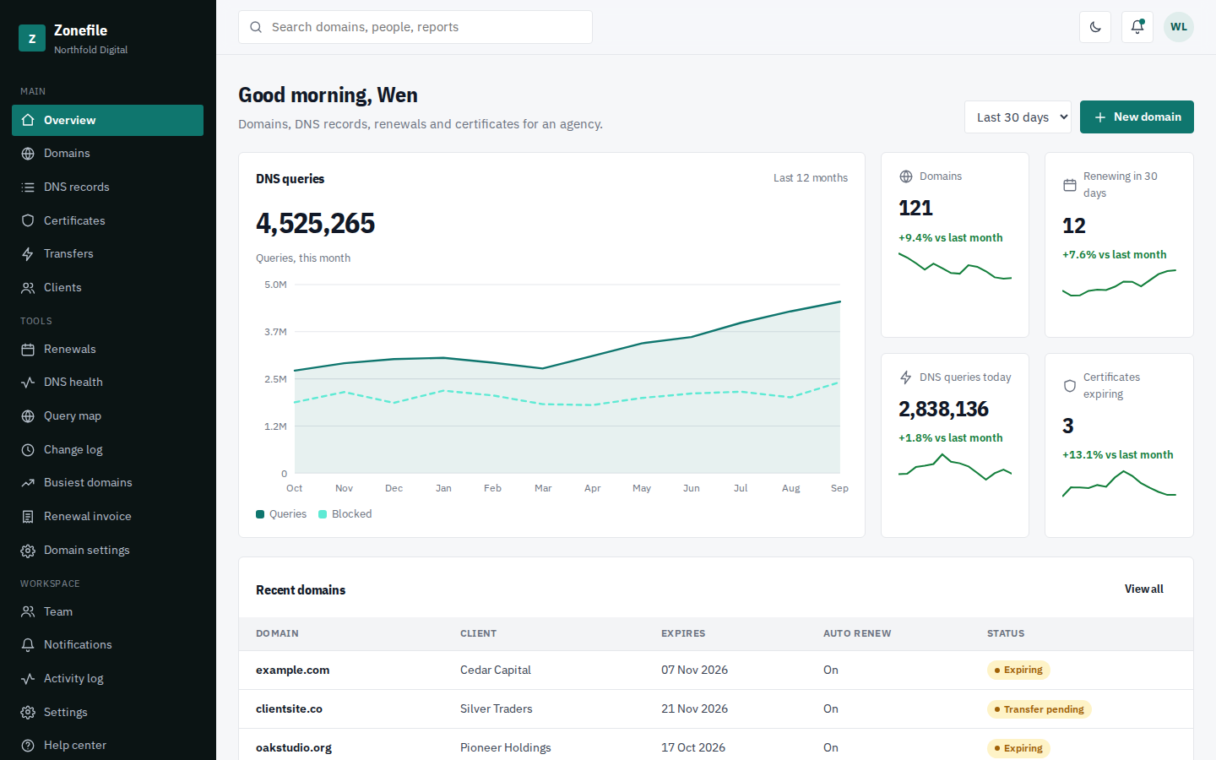This screenshot has width=1216, height=760.
Task: Click the Renewal invoice document icon
Action: (28, 517)
